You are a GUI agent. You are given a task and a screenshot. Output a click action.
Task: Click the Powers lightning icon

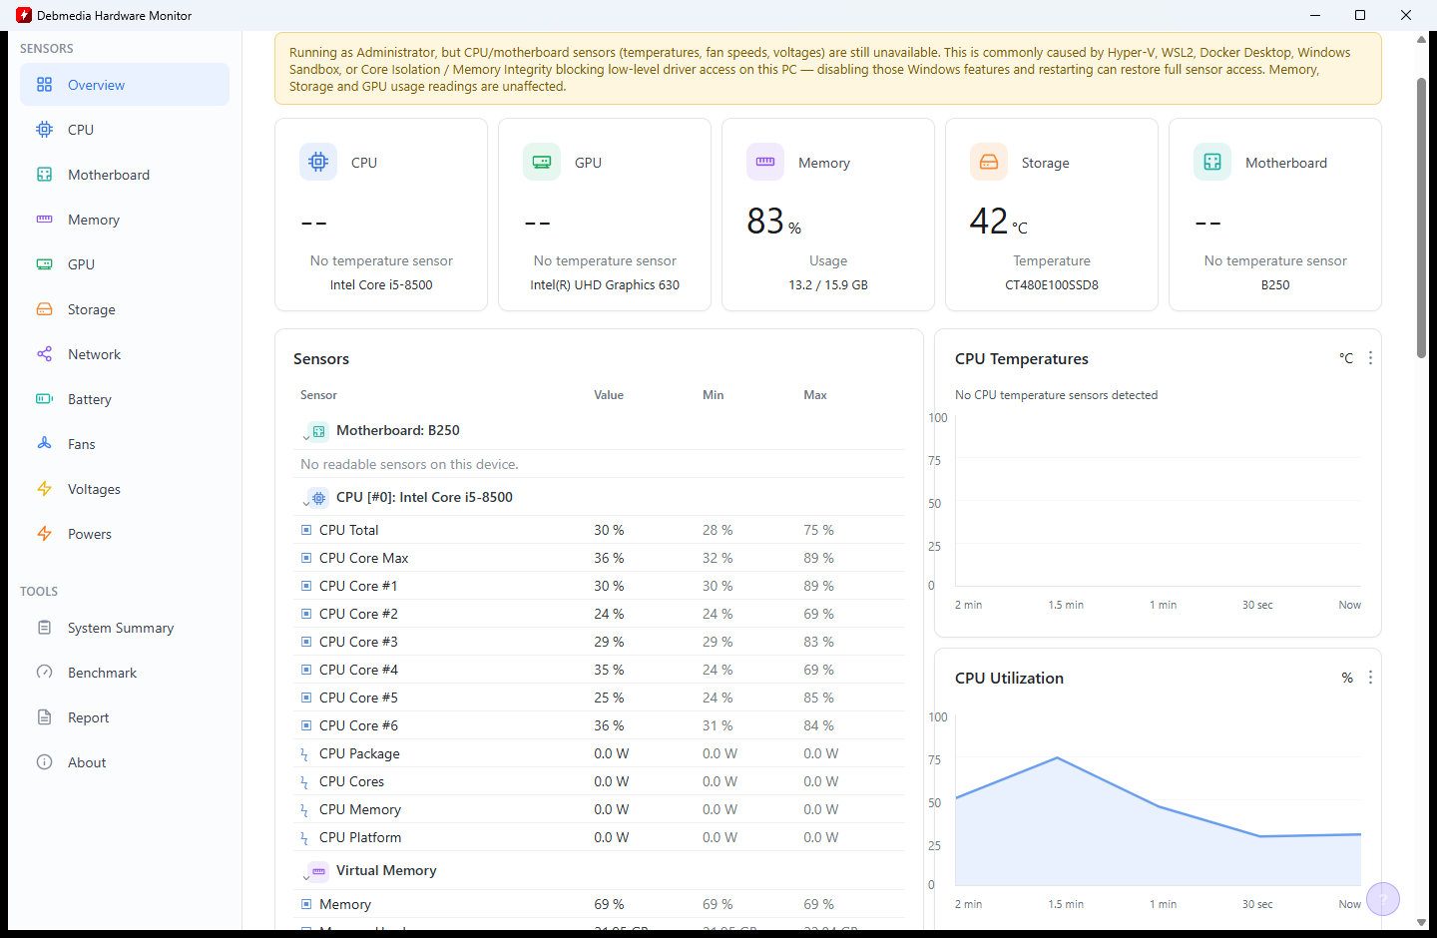tap(44, 534)
